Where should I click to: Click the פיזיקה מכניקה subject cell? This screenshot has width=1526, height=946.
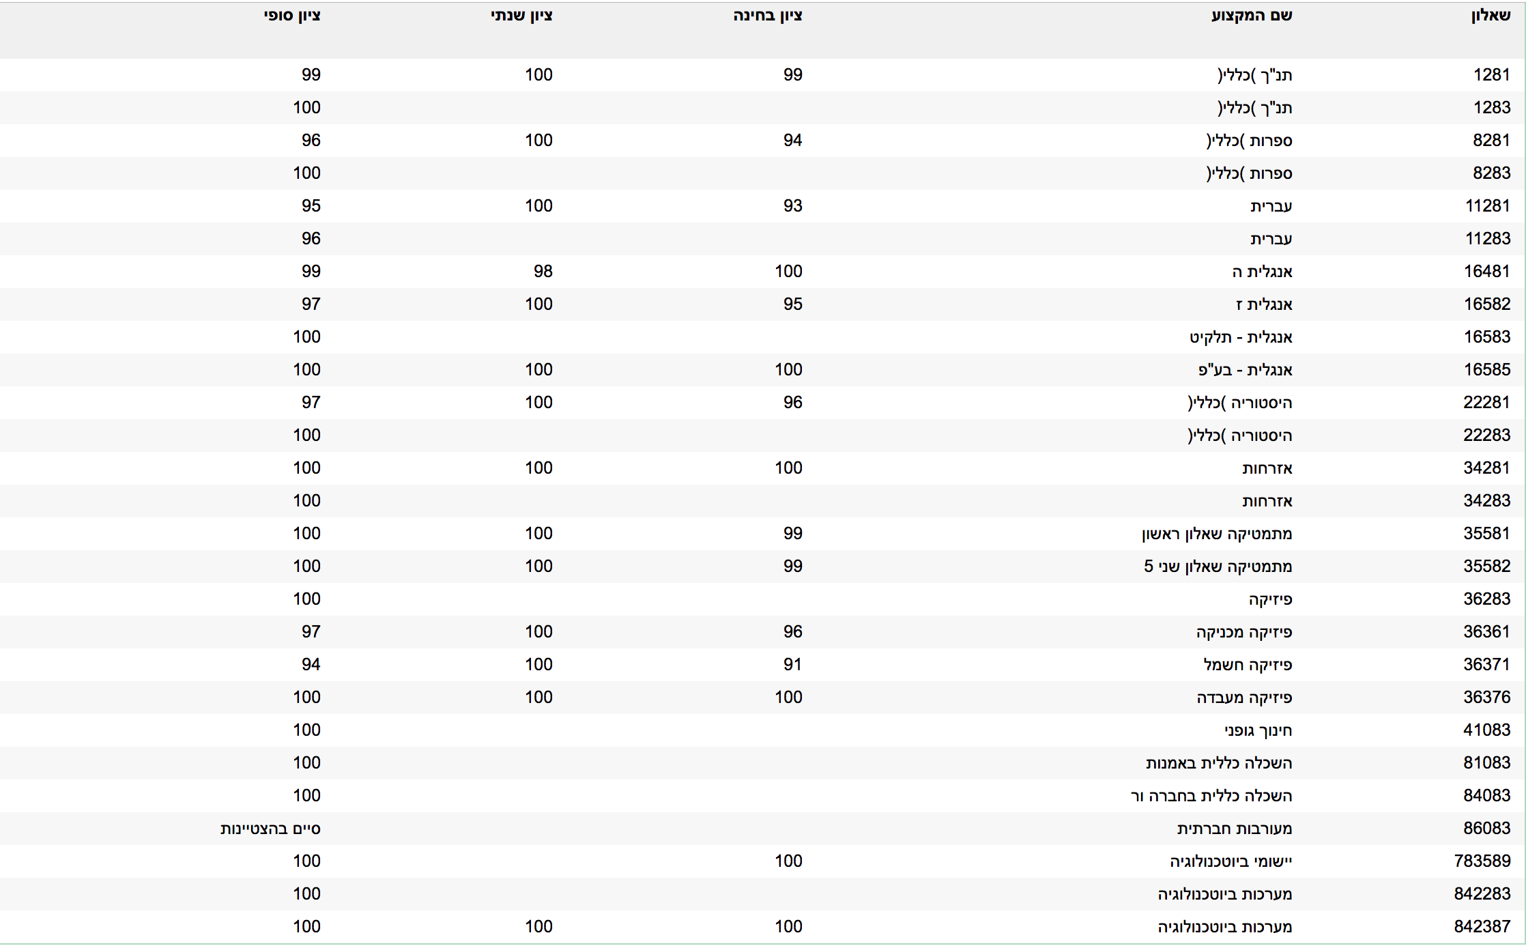point(1244,632)
